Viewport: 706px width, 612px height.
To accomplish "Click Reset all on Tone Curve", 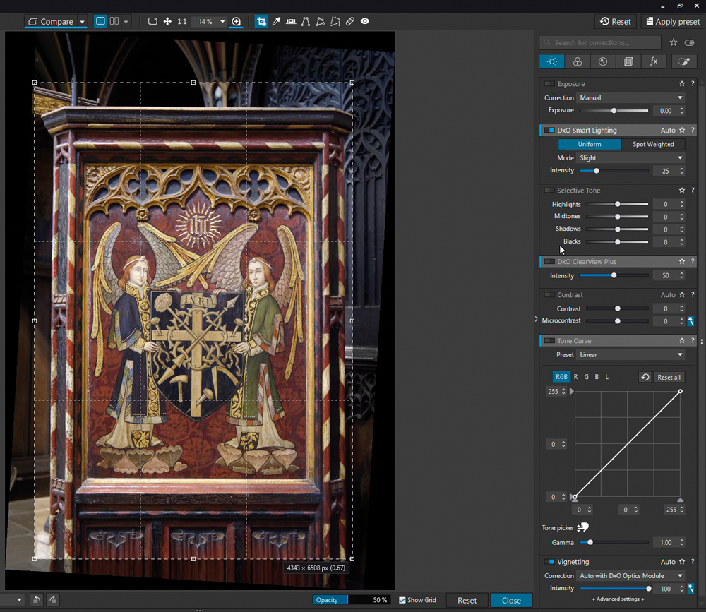I will pos(669,378).
